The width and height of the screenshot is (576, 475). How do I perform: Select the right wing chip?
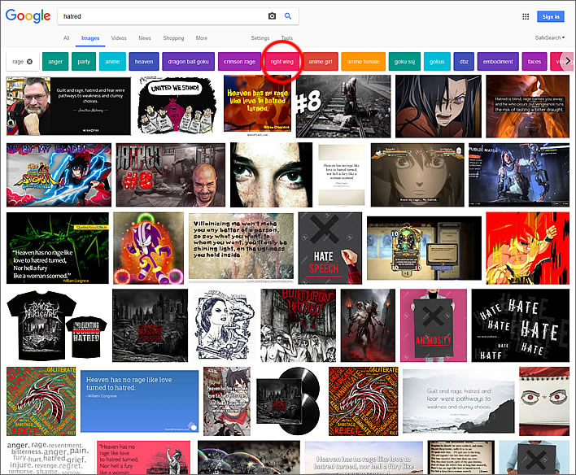(x=282, y=62)
